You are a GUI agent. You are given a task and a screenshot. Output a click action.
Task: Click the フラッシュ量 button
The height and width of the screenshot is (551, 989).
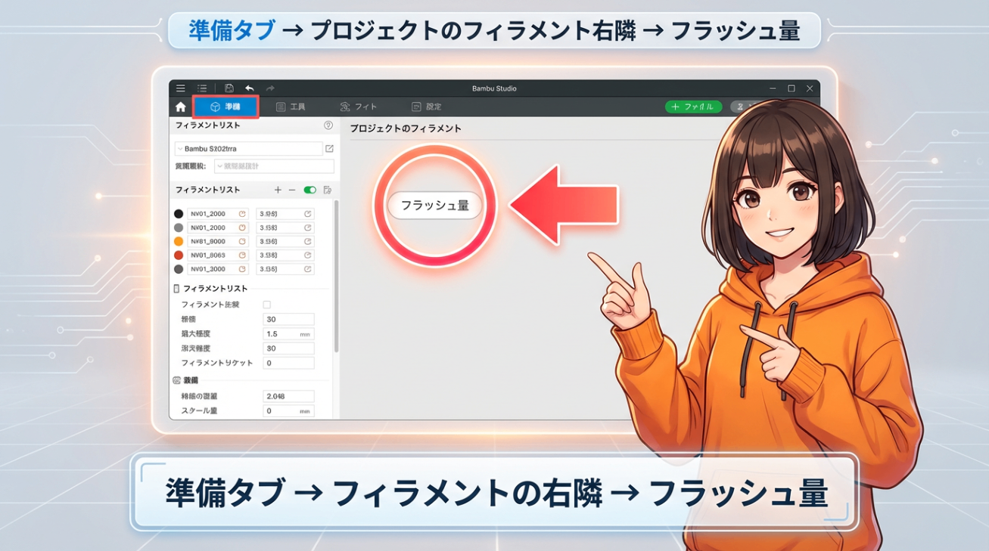pos(435,206)
